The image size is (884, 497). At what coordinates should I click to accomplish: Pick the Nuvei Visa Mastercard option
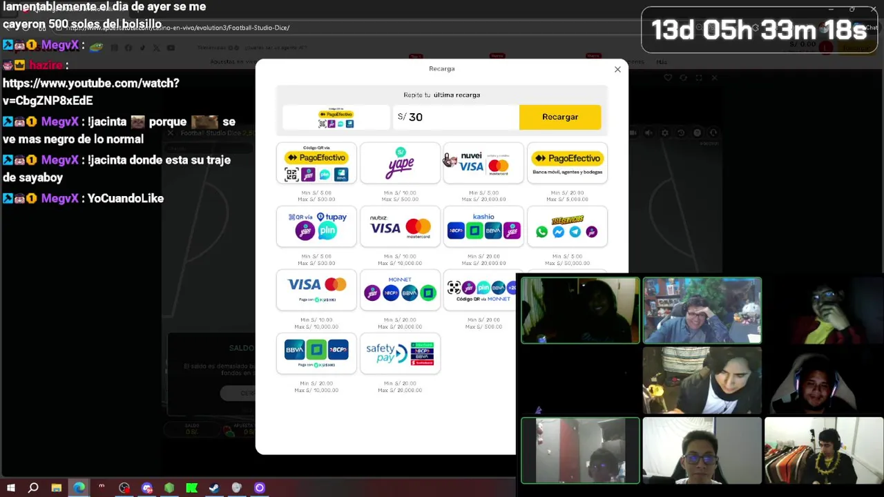pos(483,163)
